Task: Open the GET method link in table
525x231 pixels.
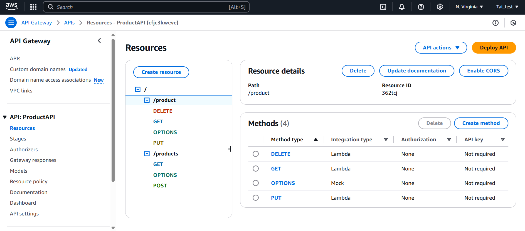Action: coord(276,169)
